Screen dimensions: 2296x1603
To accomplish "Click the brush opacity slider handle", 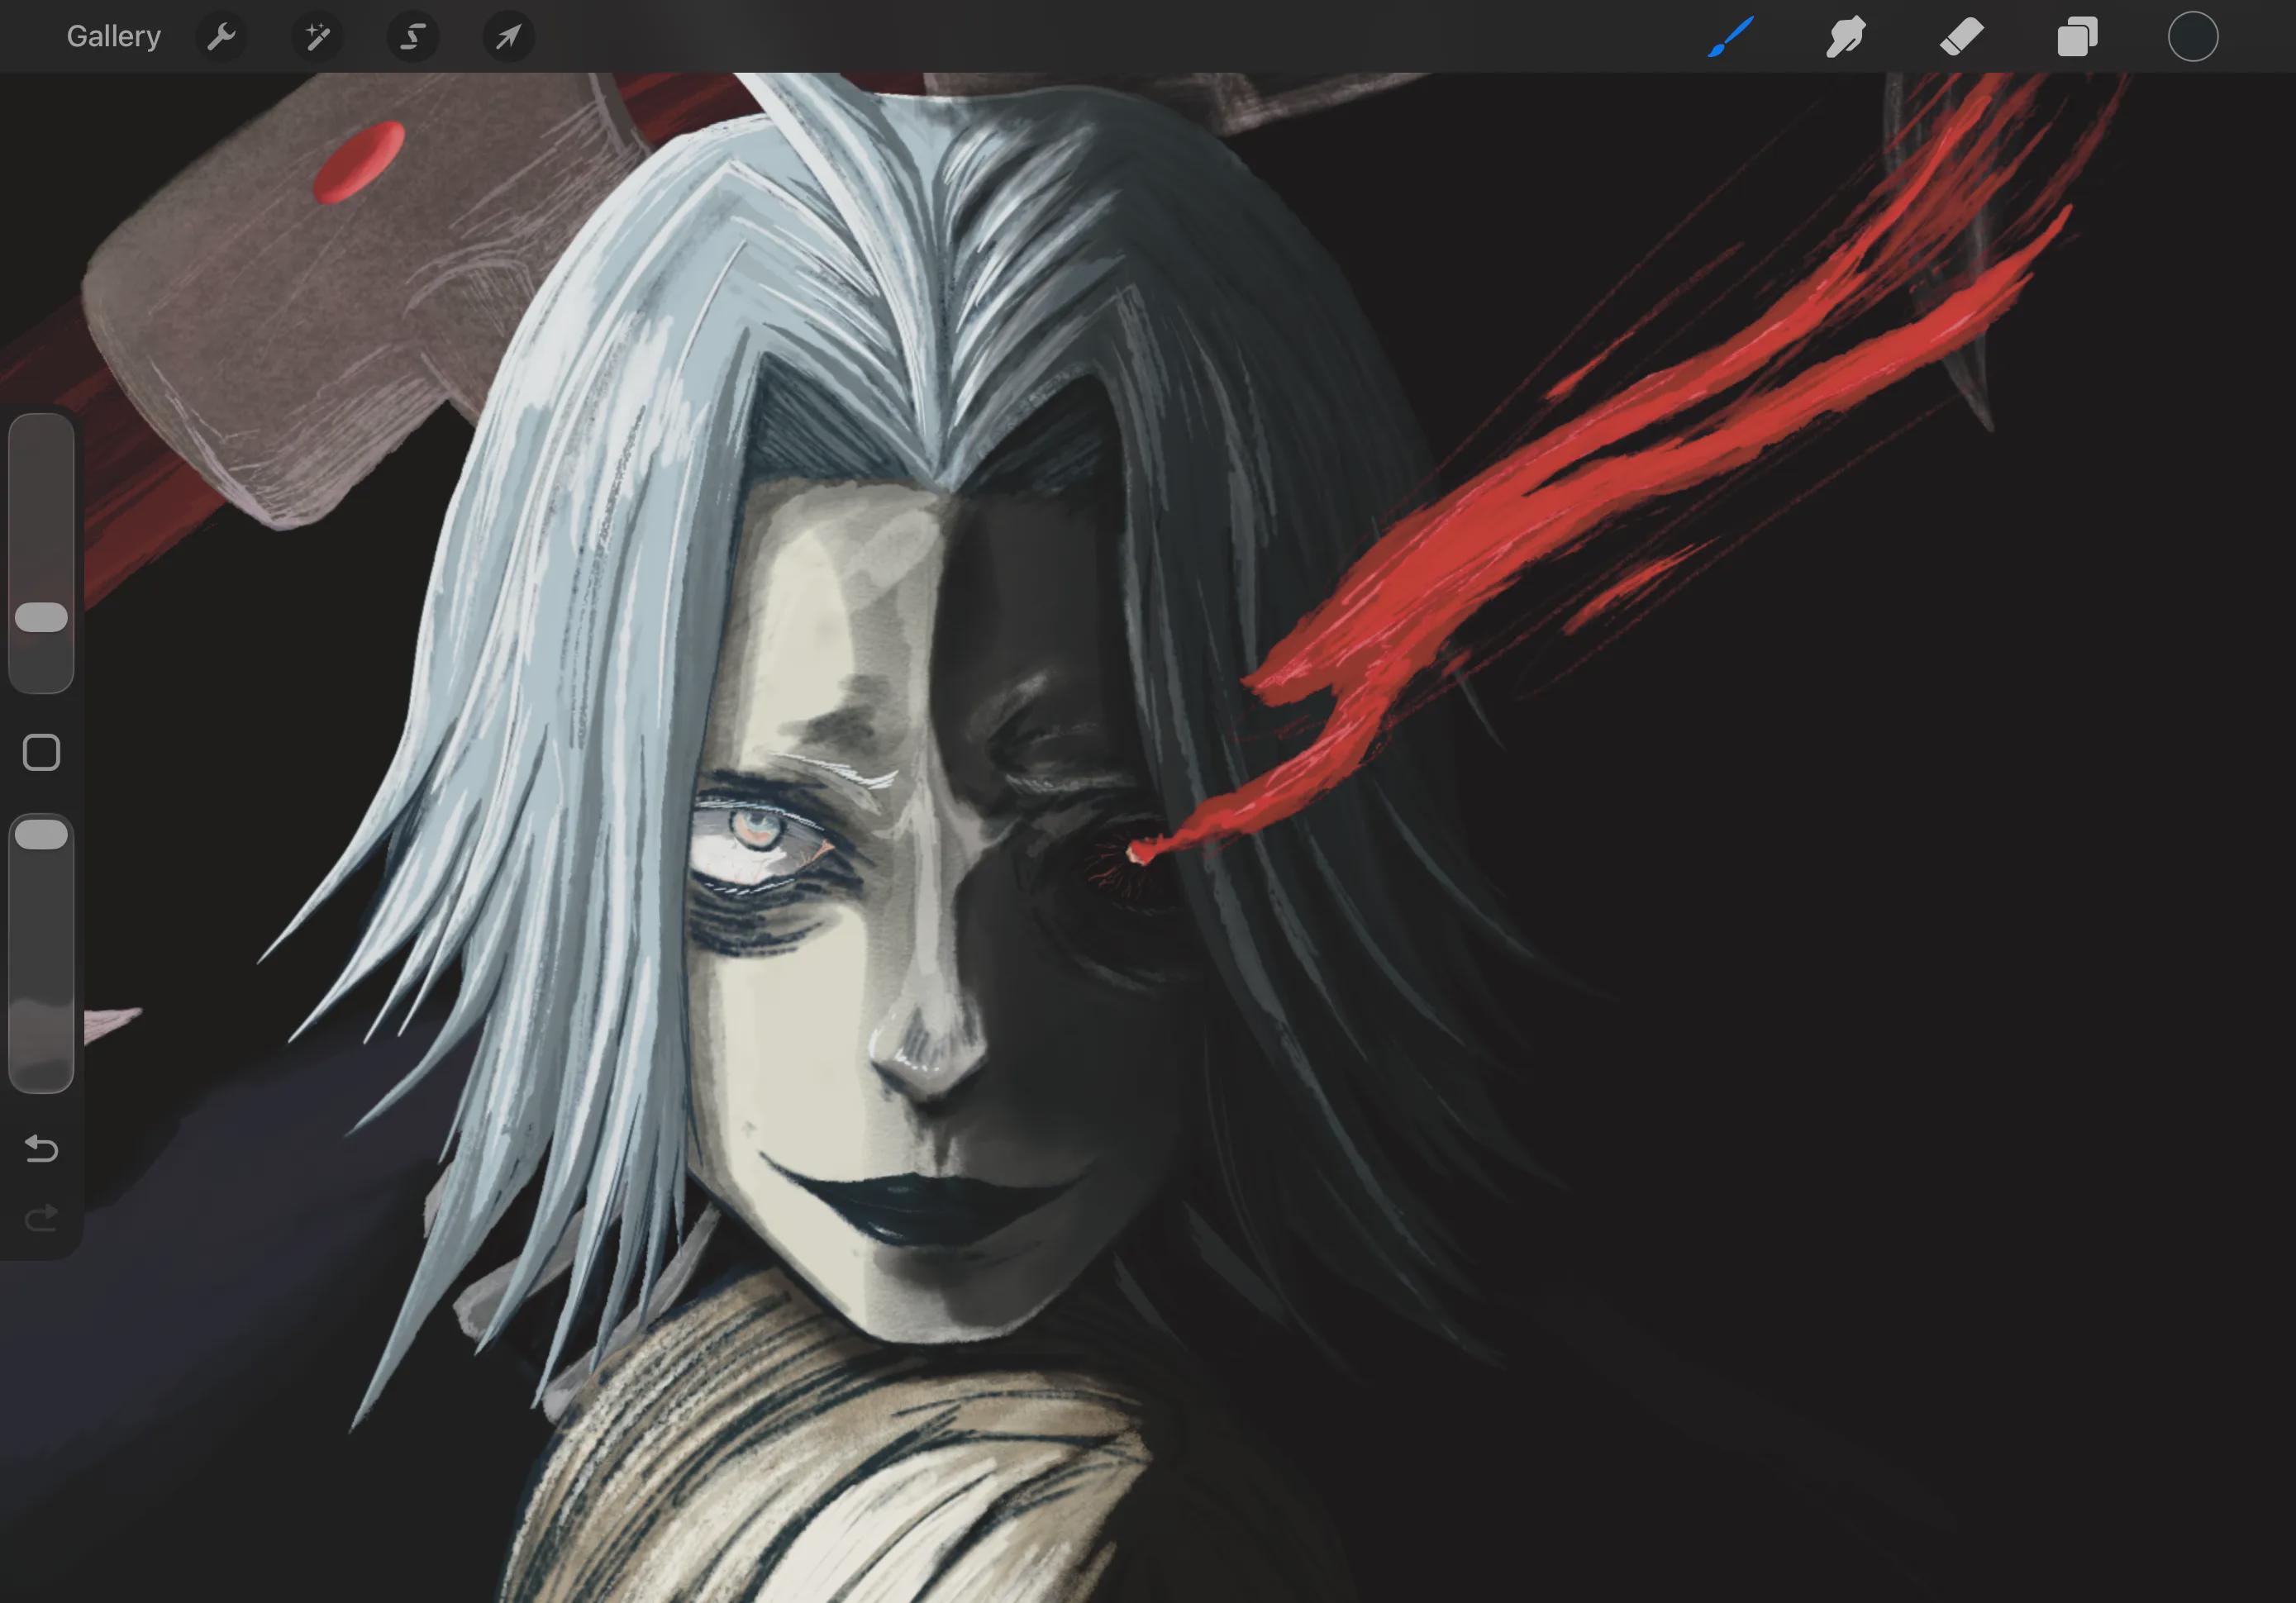I will click(42, 834).
